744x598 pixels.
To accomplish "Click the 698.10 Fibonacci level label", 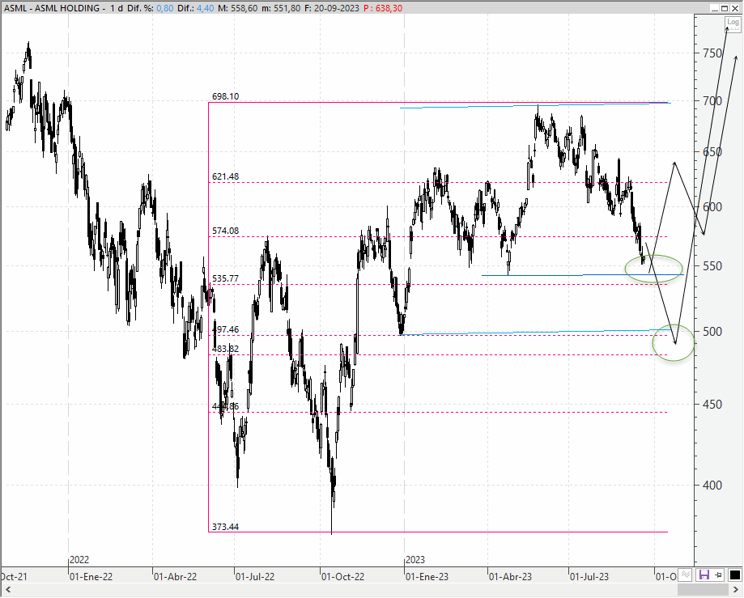I will [x=225, y=96].
